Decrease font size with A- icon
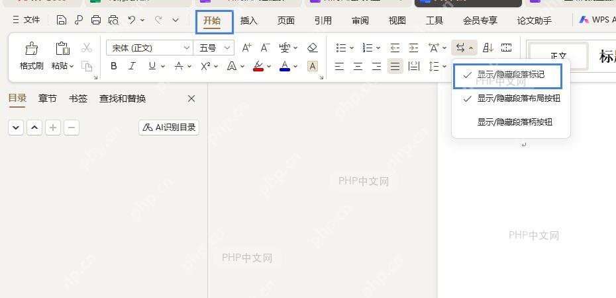The image size is (616, 298). [266, 48]
